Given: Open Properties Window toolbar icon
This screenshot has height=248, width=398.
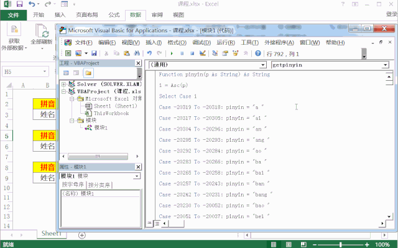Looking at the screenshot, I should [x=225, y=53].
